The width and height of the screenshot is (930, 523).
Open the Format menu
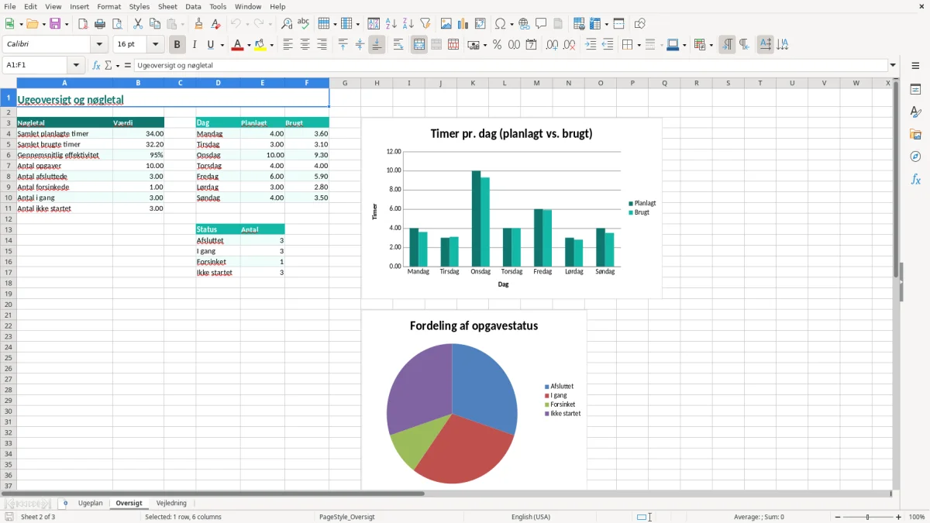[109, 6]
